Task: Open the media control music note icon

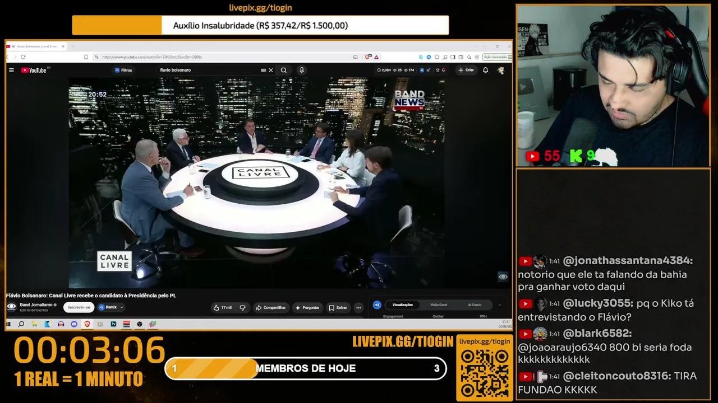Action: click(445, 57)
